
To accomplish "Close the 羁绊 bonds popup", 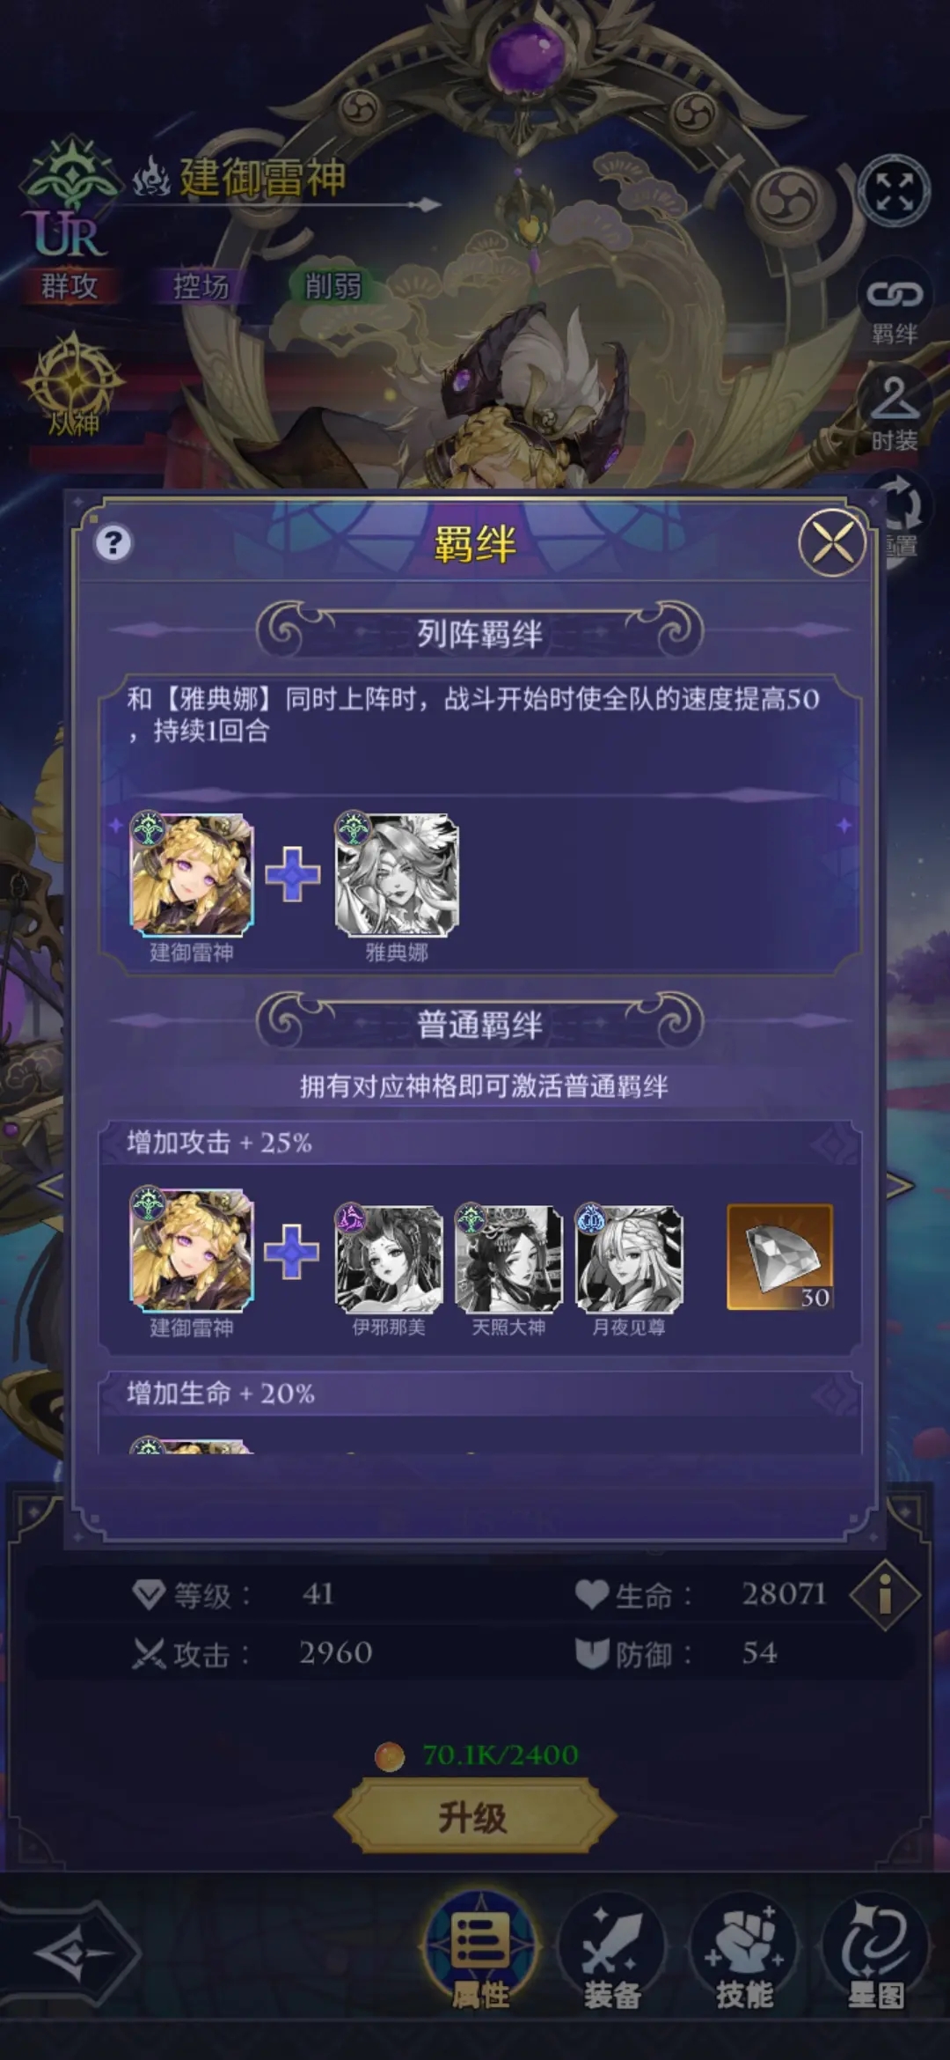I will (x=832, y=541).
